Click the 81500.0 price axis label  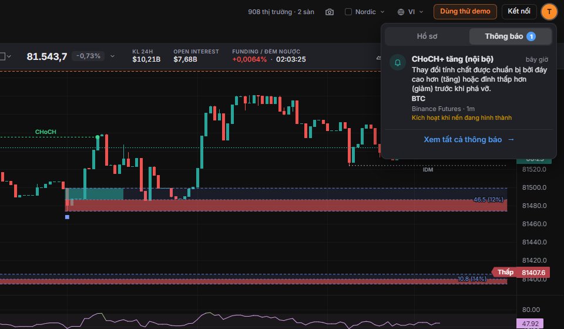click(x=534, y=187)
